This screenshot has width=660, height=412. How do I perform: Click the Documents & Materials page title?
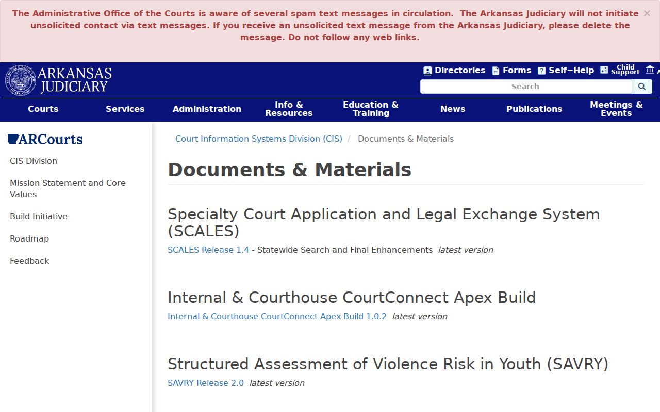point(289,169)
